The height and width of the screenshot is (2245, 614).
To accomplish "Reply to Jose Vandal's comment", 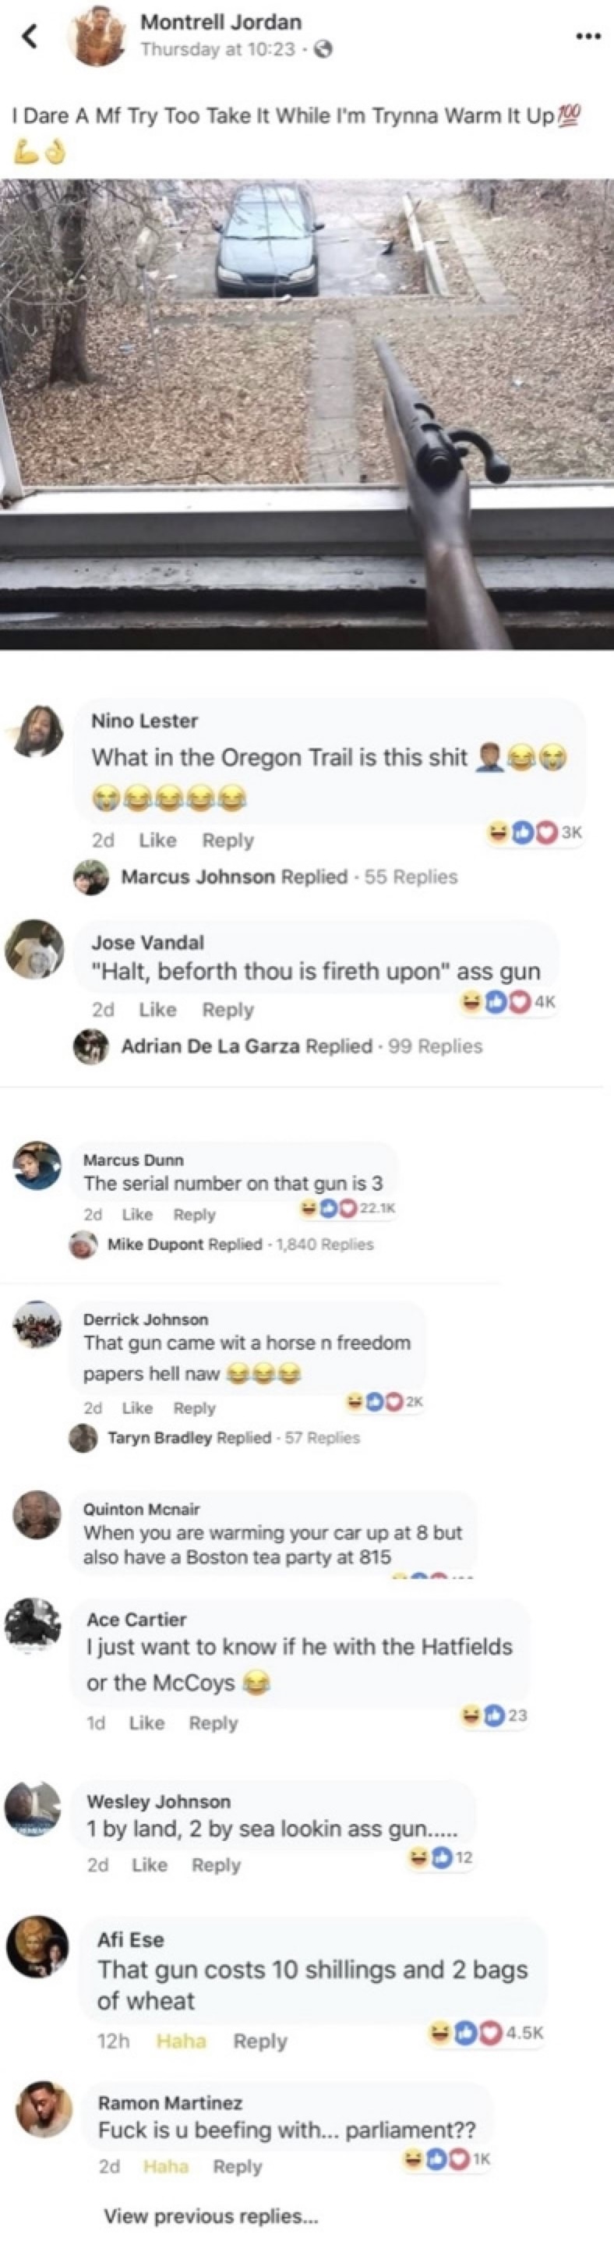I will click(228, 1009).
